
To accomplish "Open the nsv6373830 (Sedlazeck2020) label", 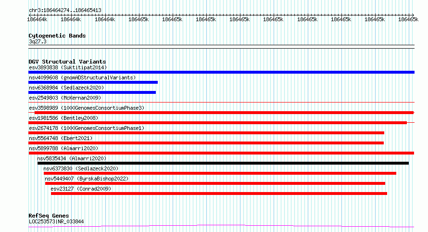I will click(81, 168).
